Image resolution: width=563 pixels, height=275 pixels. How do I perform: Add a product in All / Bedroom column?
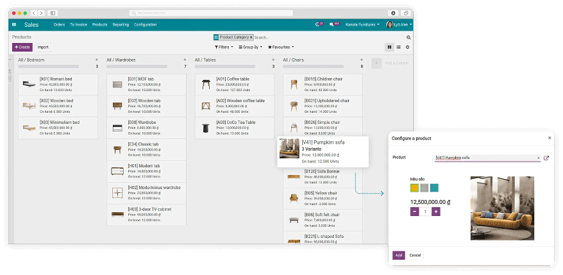(97, 60)
